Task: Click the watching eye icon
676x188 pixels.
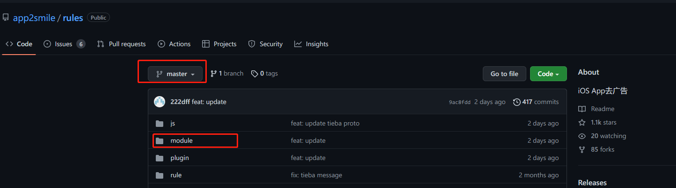Action: click(x=582, y=136)
